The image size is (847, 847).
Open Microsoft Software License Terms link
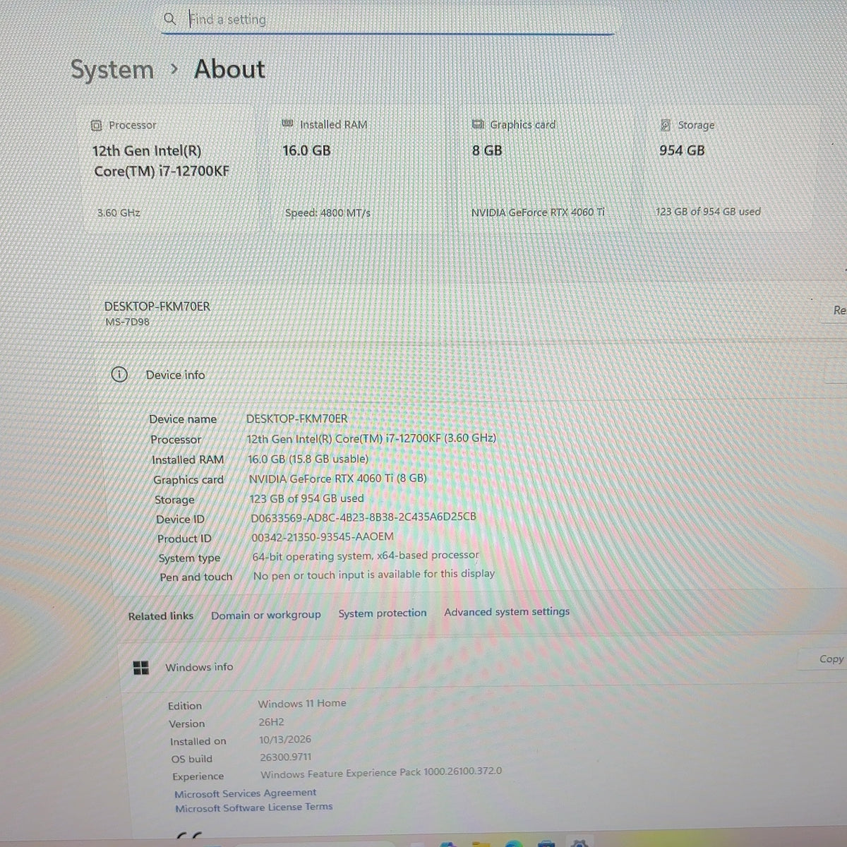(253, 807)
